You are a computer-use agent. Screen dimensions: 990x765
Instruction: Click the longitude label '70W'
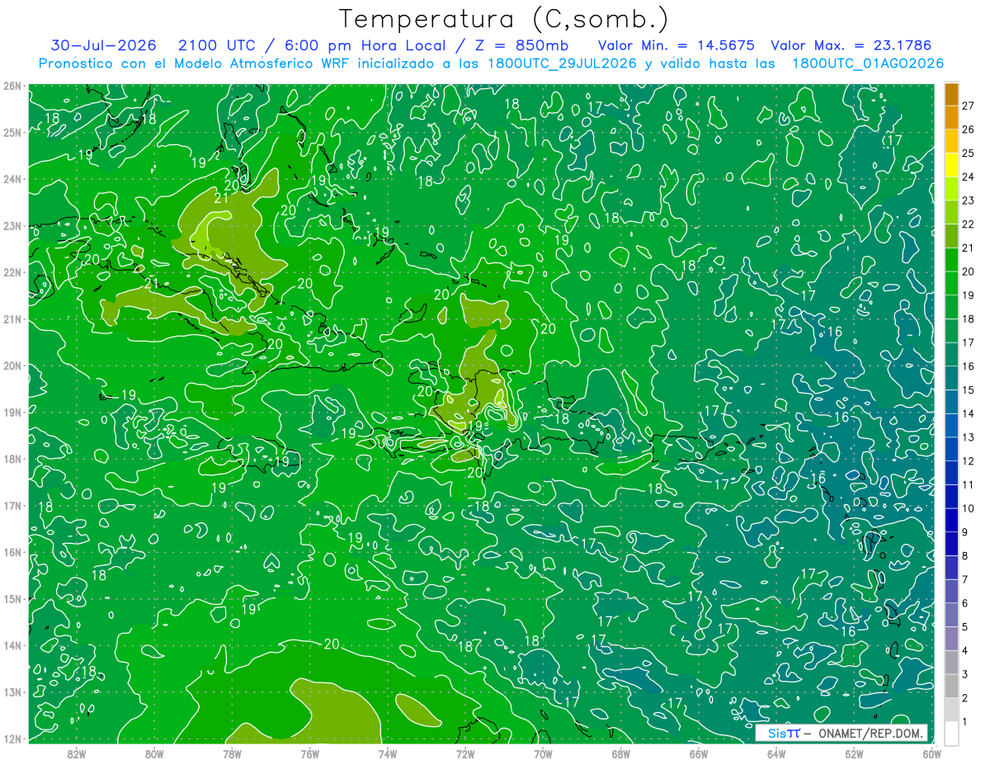tap(543, 753)
